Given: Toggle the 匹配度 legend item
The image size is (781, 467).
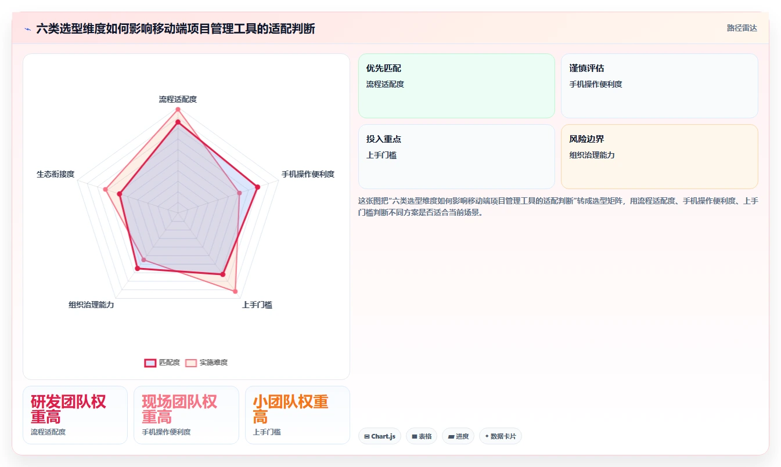Looking at the screenshot, I should (x=162, y=363).
